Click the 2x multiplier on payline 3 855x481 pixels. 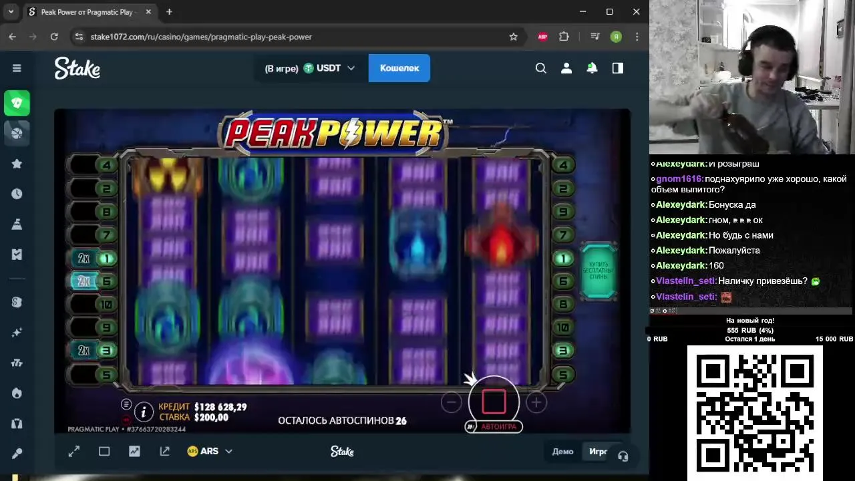83,350
